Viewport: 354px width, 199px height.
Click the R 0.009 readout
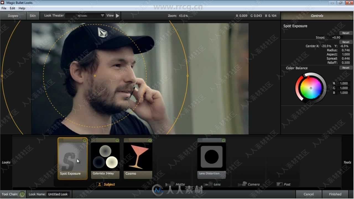(242, 16)
